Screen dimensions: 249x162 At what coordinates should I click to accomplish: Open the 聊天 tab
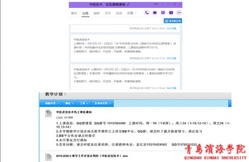[x=74, y=13]
